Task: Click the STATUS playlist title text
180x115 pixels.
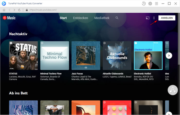Action: tap(13, 73)
